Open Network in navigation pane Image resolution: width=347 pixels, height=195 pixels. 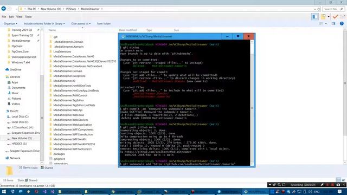point(15,158)
